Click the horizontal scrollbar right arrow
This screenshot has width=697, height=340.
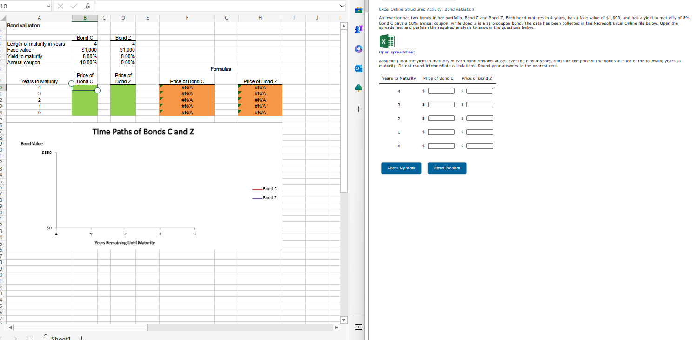point(336,327)
